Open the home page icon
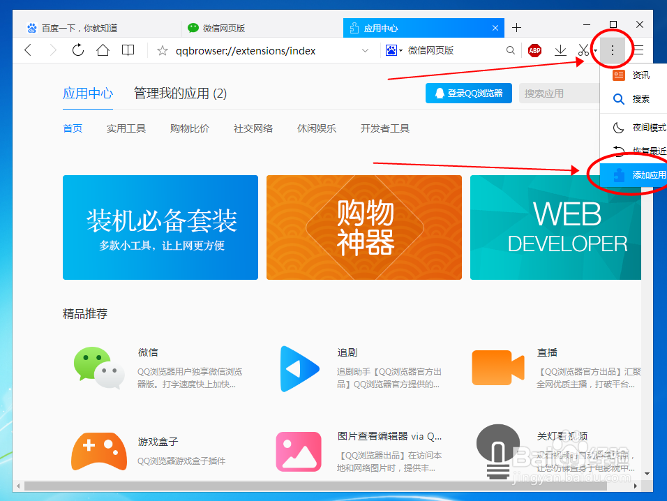This screenshot has width=667, height=501. [103, 50]
